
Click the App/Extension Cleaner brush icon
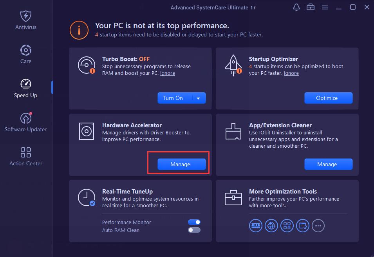[233, 131]
